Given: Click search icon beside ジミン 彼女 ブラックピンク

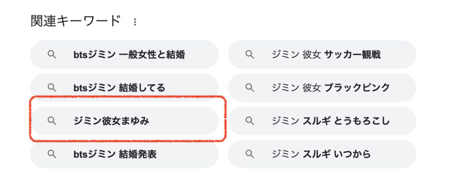Looking at the screenshot, I should (x=250, y=88).
